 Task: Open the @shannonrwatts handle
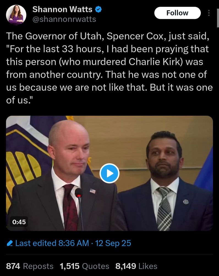[64, 19]
